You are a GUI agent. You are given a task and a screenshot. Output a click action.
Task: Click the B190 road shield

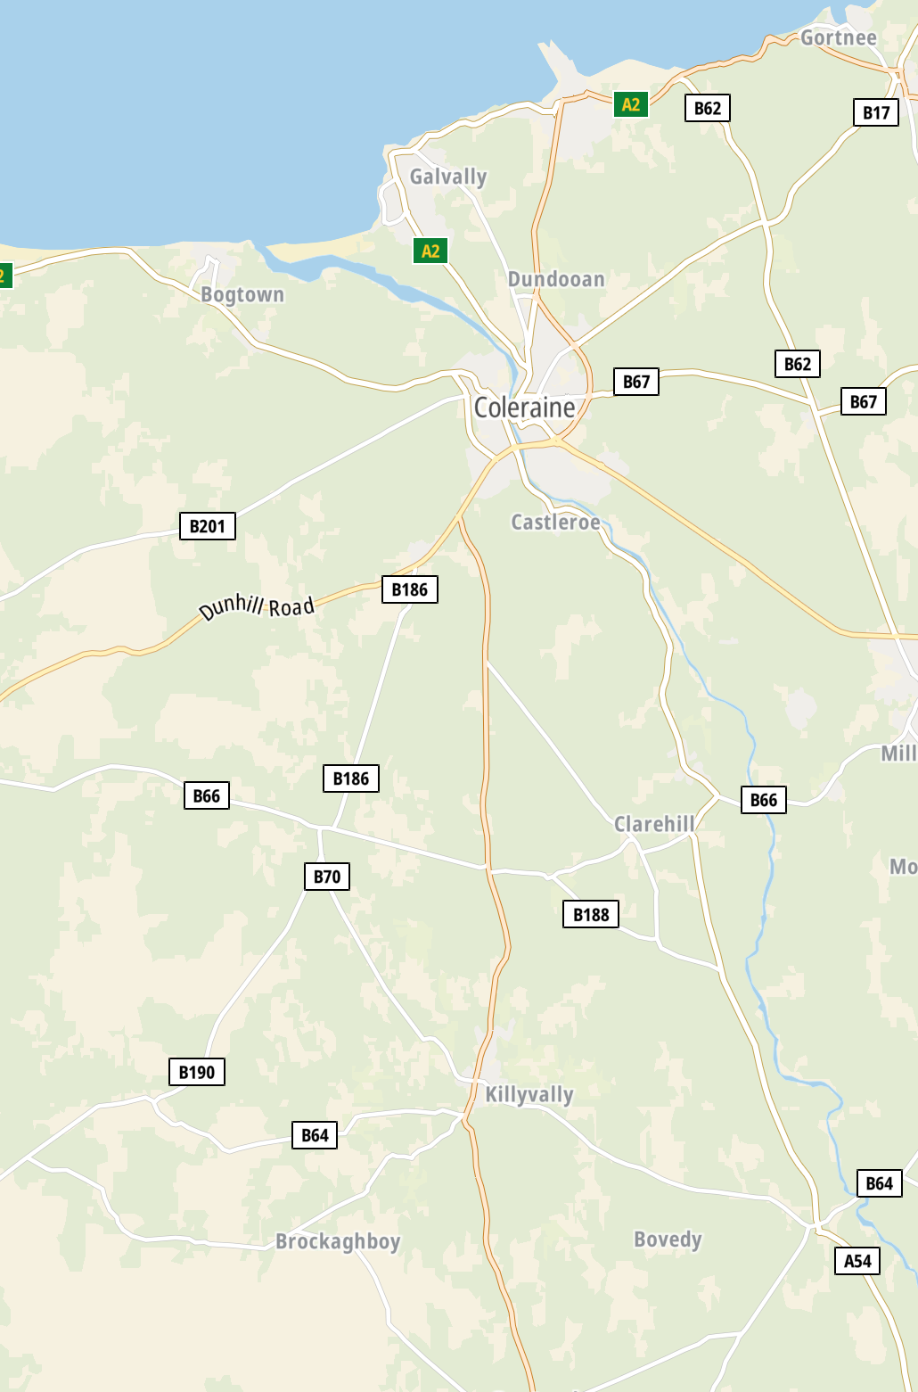197,1072
